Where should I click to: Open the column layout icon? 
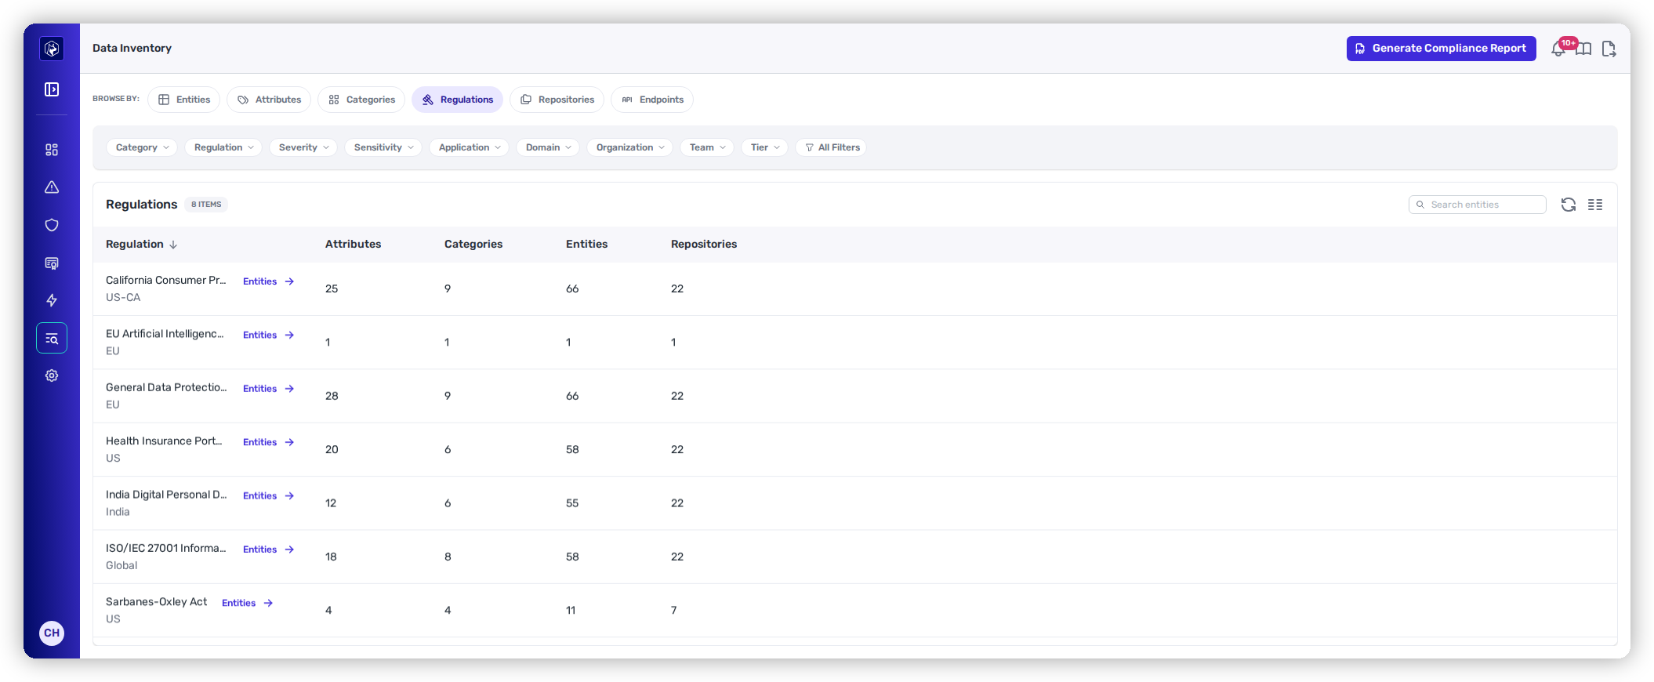(1595, 205)
